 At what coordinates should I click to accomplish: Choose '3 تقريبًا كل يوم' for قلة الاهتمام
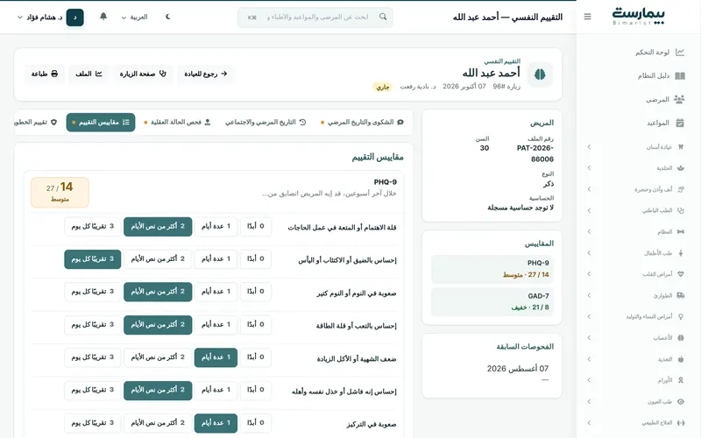93,226
